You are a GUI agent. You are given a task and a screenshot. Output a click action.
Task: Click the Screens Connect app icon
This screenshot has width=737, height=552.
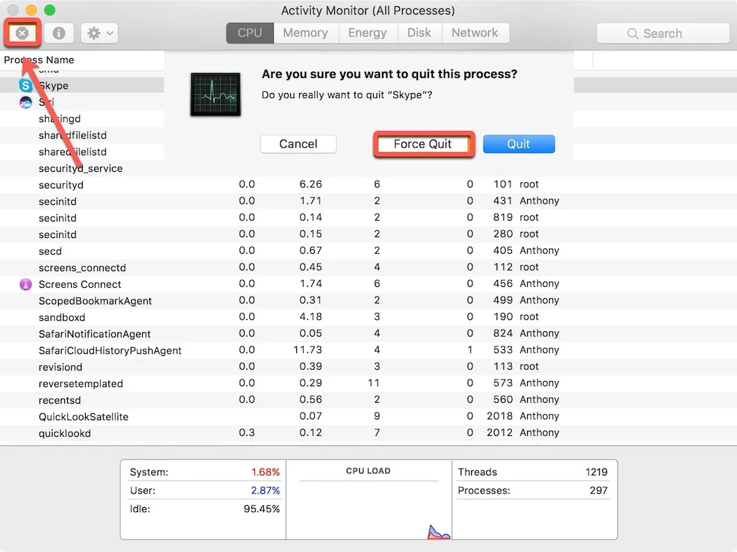pyautogui.click(x=26, y=284)
